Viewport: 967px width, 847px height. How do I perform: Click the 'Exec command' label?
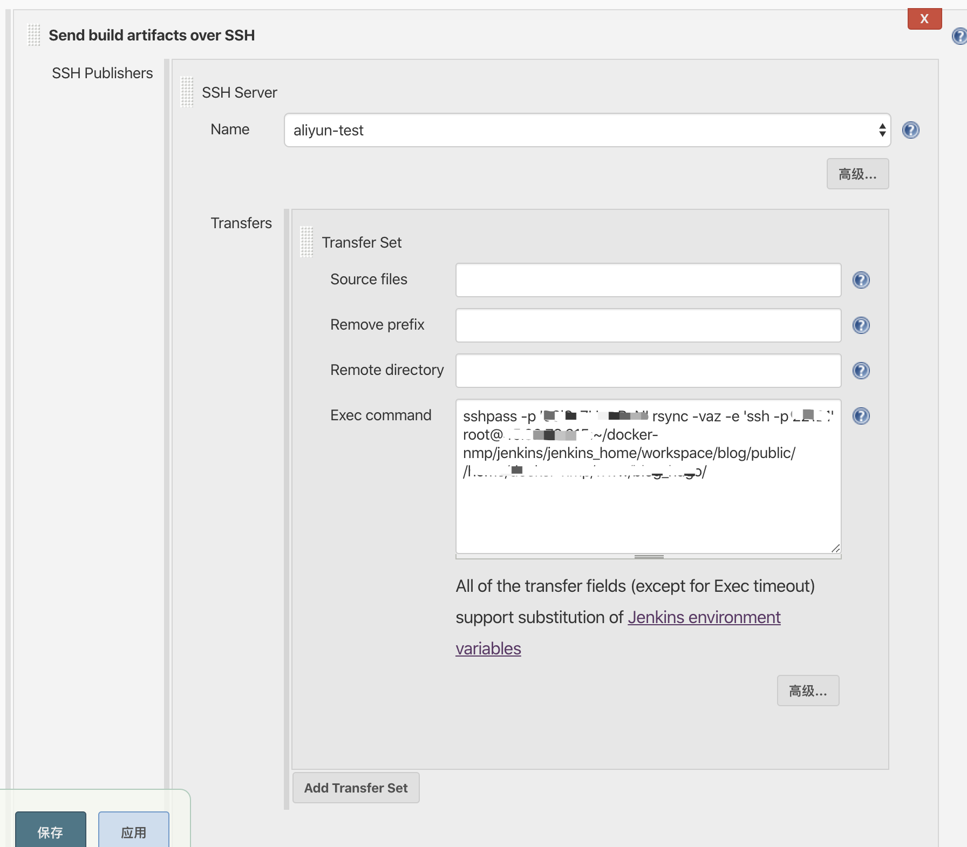point(380,415)
